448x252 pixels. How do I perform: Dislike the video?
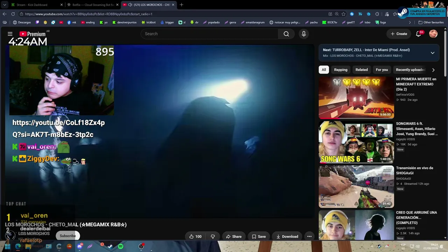pyautogui.click(x=213, y=237)
